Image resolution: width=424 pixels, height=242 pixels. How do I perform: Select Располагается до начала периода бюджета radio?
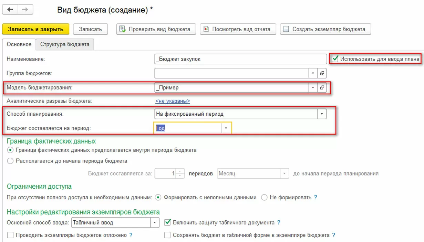10,161
